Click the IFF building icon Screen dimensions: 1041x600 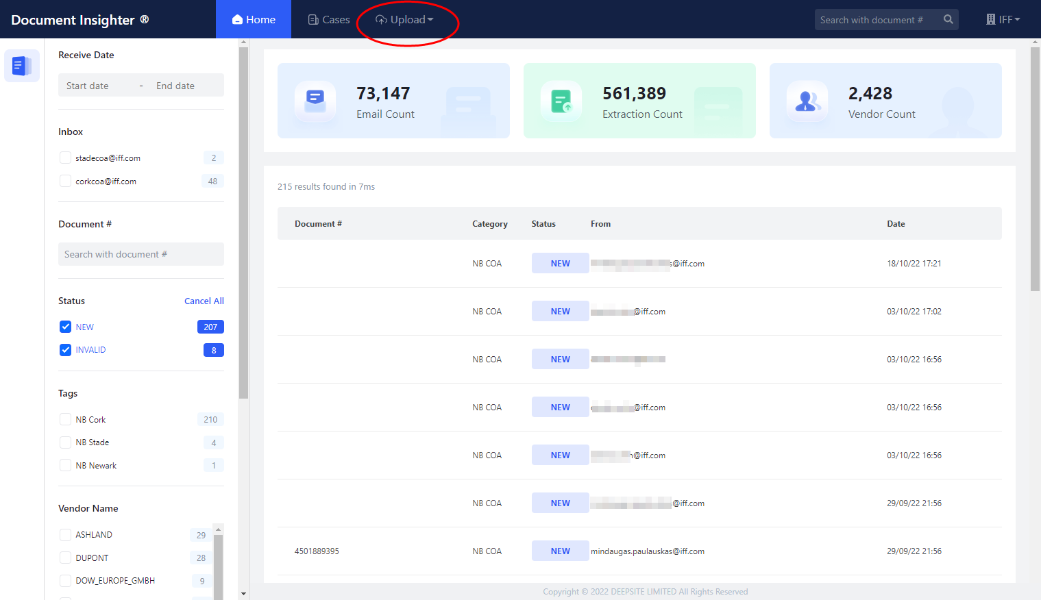coord(990,20)
